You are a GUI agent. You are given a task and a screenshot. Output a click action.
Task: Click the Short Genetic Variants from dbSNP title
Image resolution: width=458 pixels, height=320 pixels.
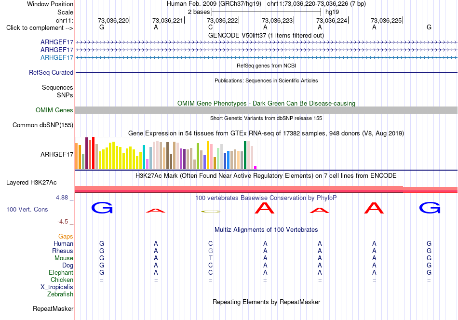(266, 118)
